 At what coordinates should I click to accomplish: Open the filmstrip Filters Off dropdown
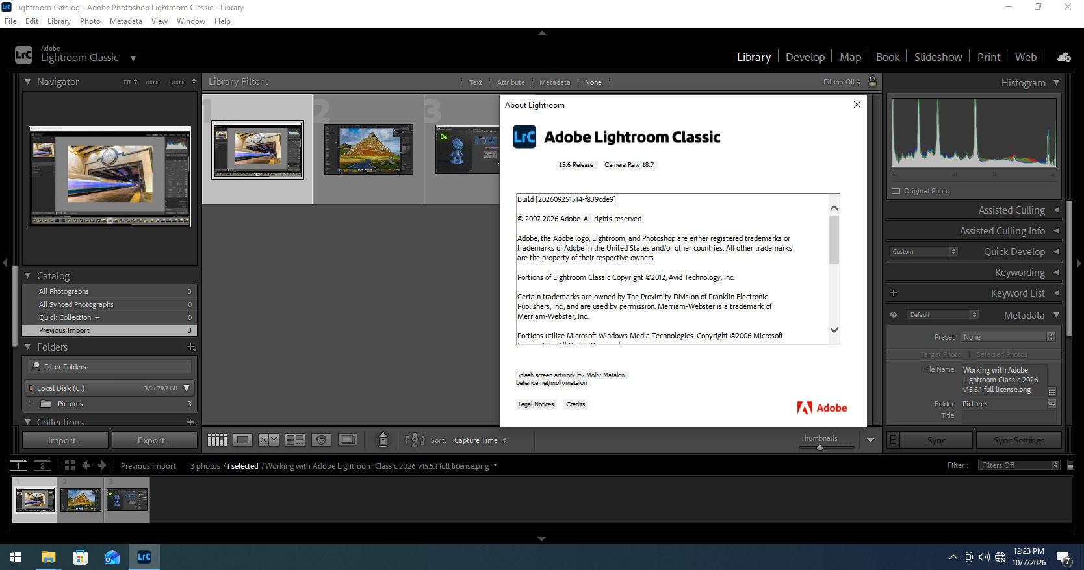pyautogui.click(x=1020, y=465)
